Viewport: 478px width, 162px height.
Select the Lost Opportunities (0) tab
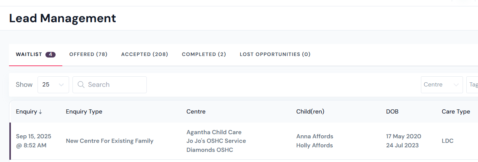tap(275, 55)
